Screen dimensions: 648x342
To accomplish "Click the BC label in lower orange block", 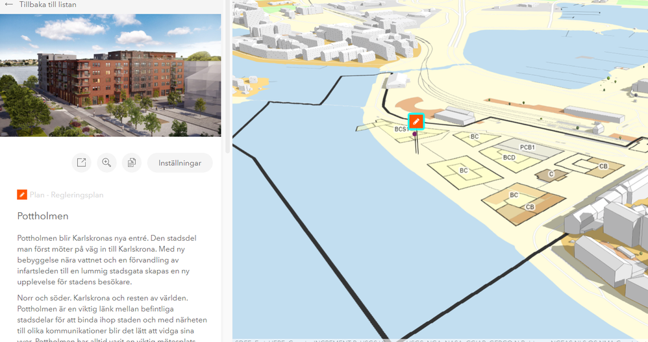I will point(514,195).
